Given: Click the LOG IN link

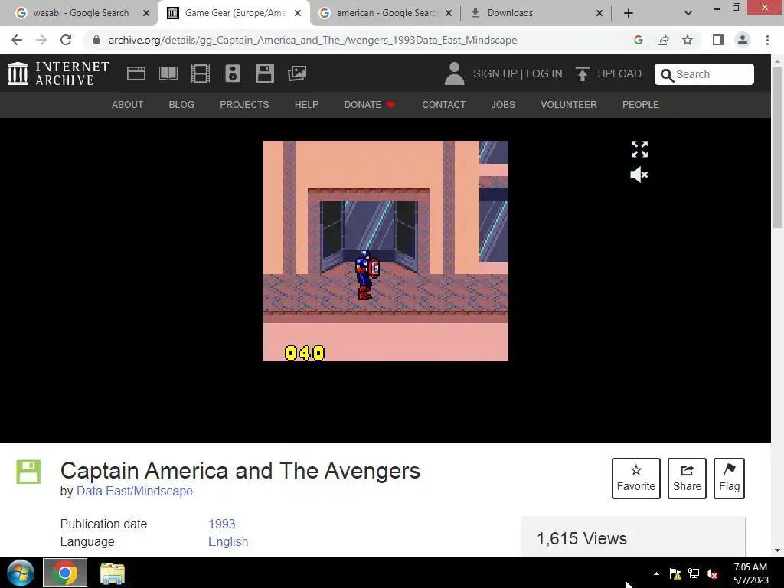Looking at the screenshot, I should coord(544,73).
